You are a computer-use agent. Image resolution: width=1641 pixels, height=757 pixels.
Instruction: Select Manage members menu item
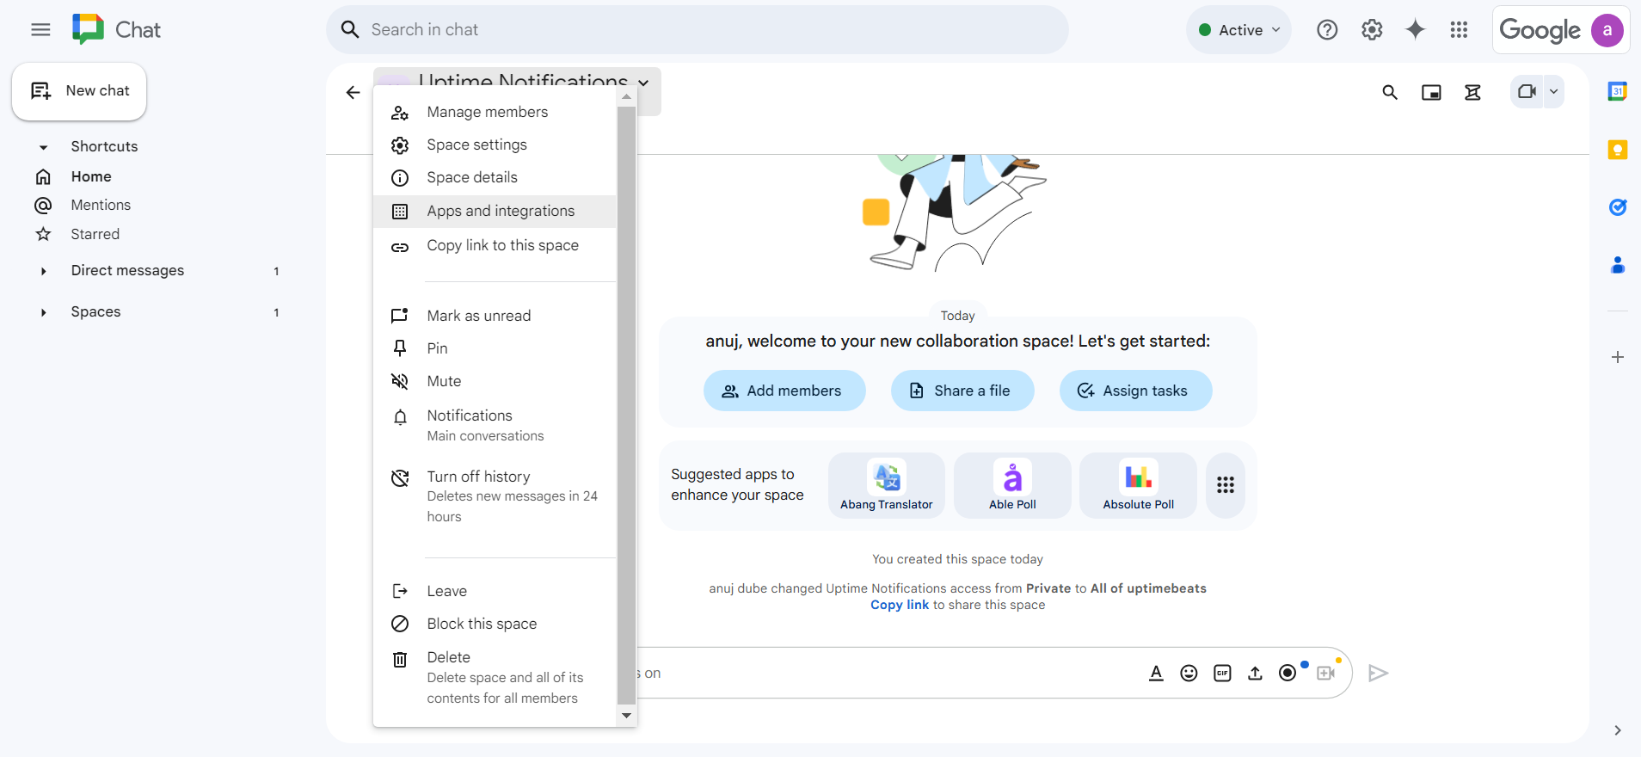pyautogui.click(x=495, y=112)
